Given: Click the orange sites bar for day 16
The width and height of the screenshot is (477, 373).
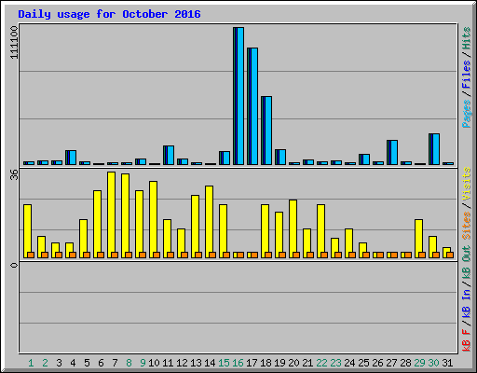Looking at the screenshot, I should click(240, 255).
